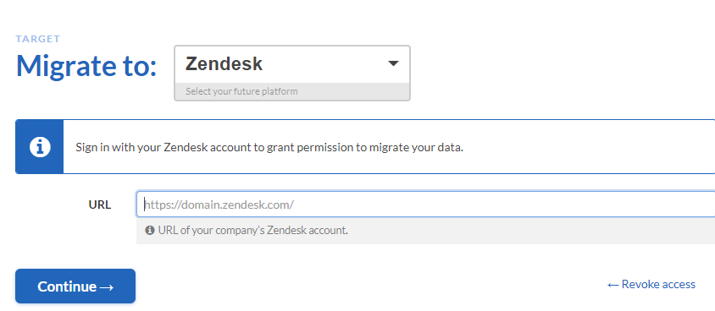Click the TARGET section label

click(38, 39)
